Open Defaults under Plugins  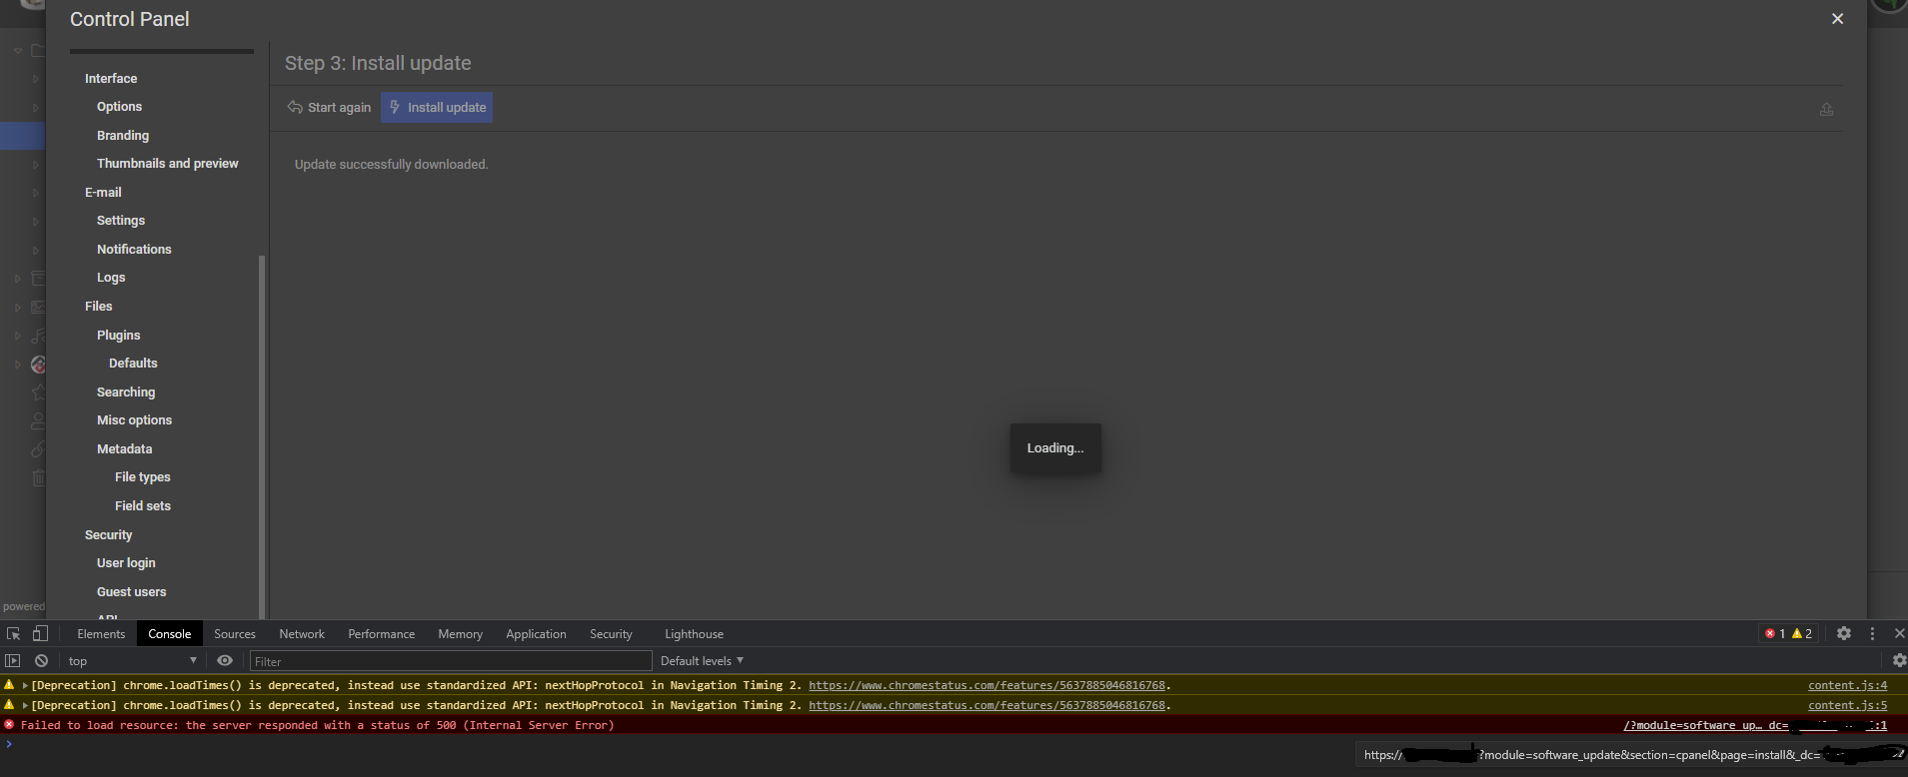133,364
